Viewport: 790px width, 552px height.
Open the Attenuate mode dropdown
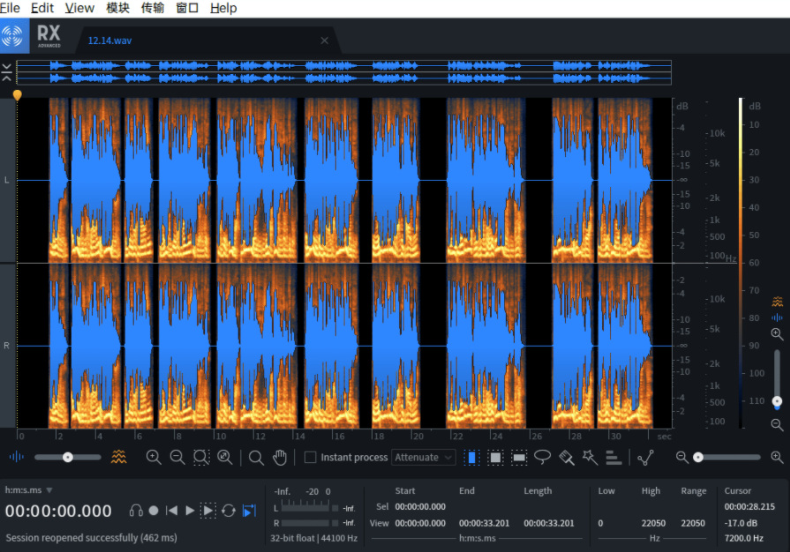pos(424,457)
